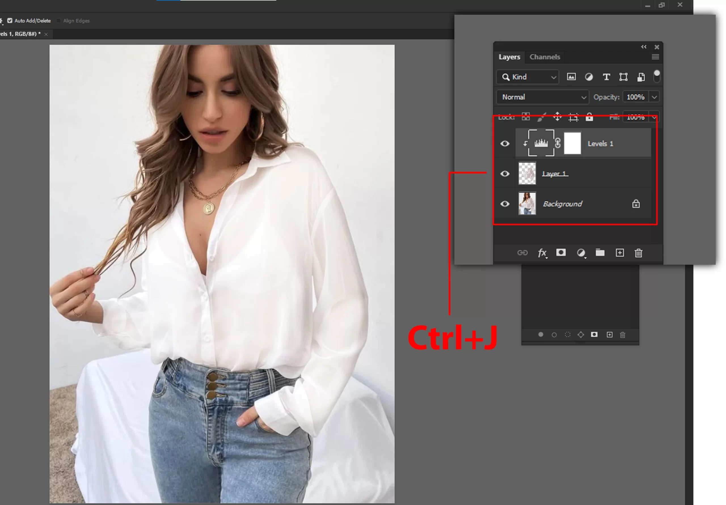Viewport: 726px width, 505px height.
Task: Uncheck Auto Add/Delete option
Action: tap(10, 20)
